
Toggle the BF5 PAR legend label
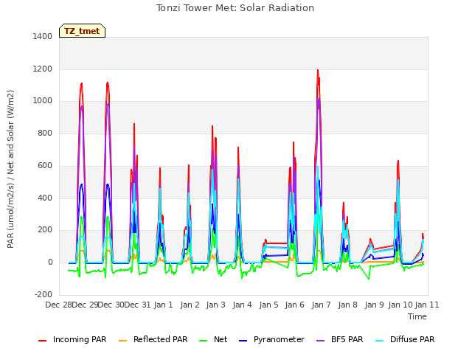point(347,339)
